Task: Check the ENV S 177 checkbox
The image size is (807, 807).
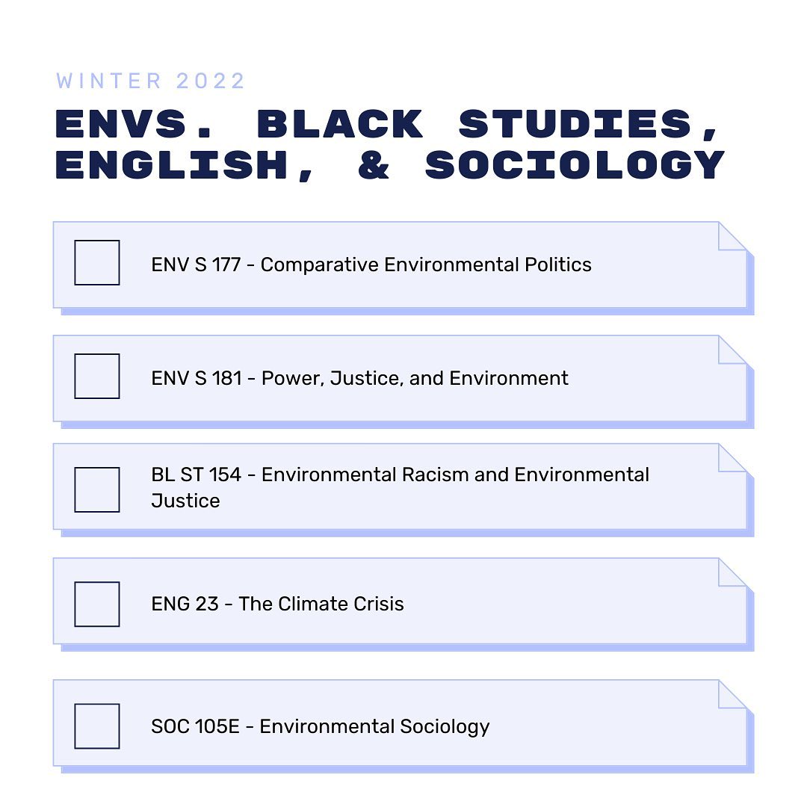Action: tap(97, 262)
